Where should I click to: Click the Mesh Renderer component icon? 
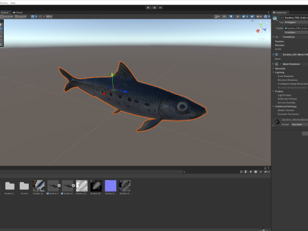tap(277, 64)
